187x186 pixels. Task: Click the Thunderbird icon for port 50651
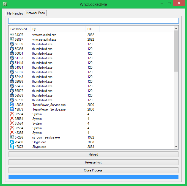pyautogui.click(x=12, y=53)
